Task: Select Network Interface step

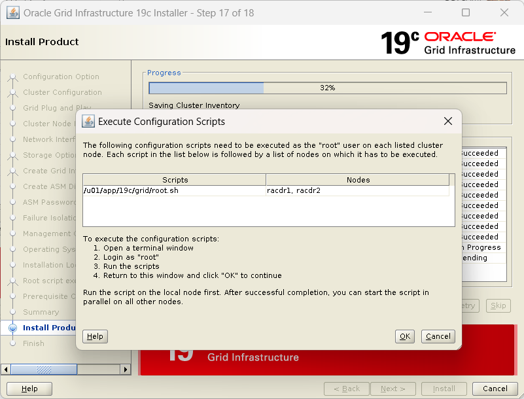Action: click(49, 139)
